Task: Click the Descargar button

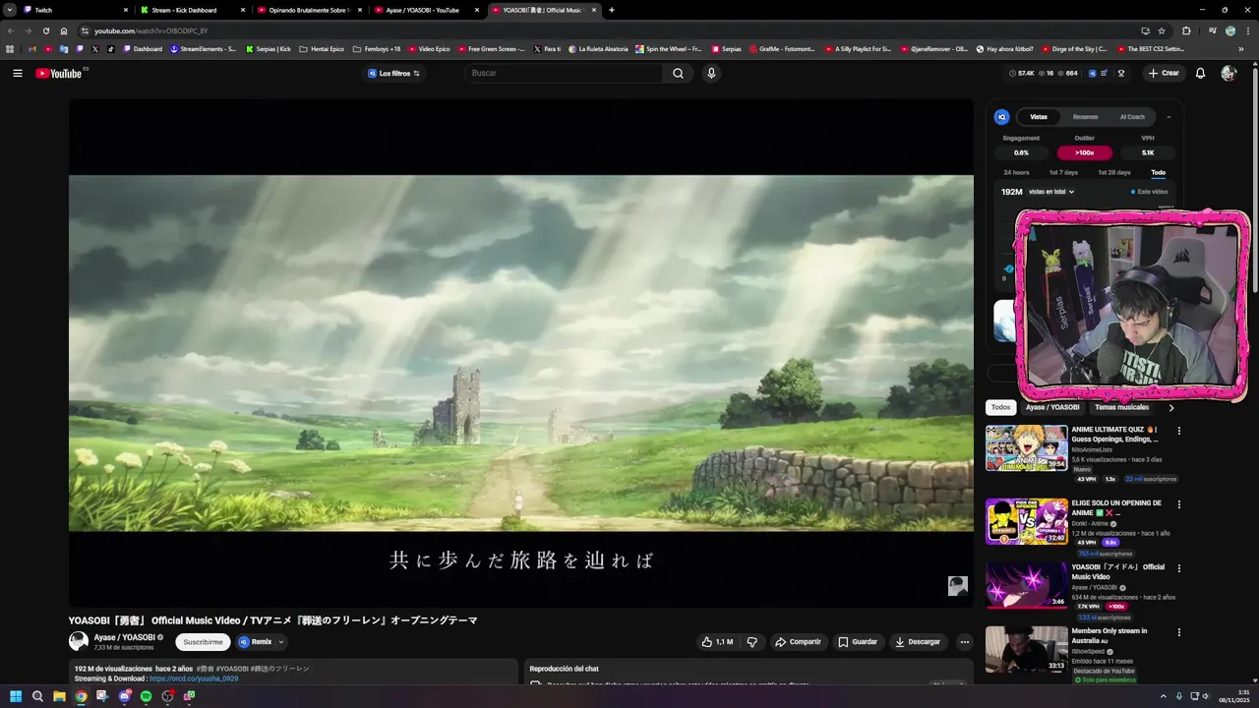Action: tap(918, 642)
